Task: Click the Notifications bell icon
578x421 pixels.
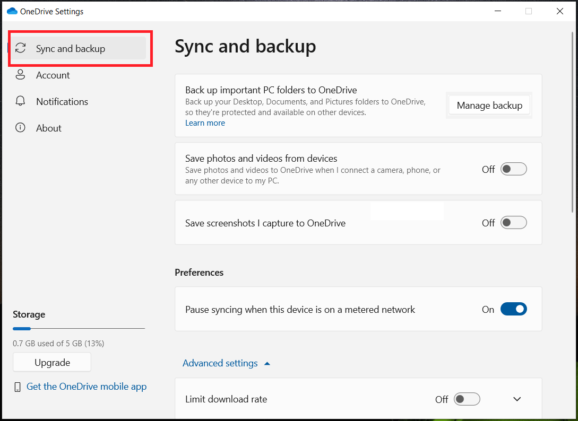Action: (x=20, y=101)
